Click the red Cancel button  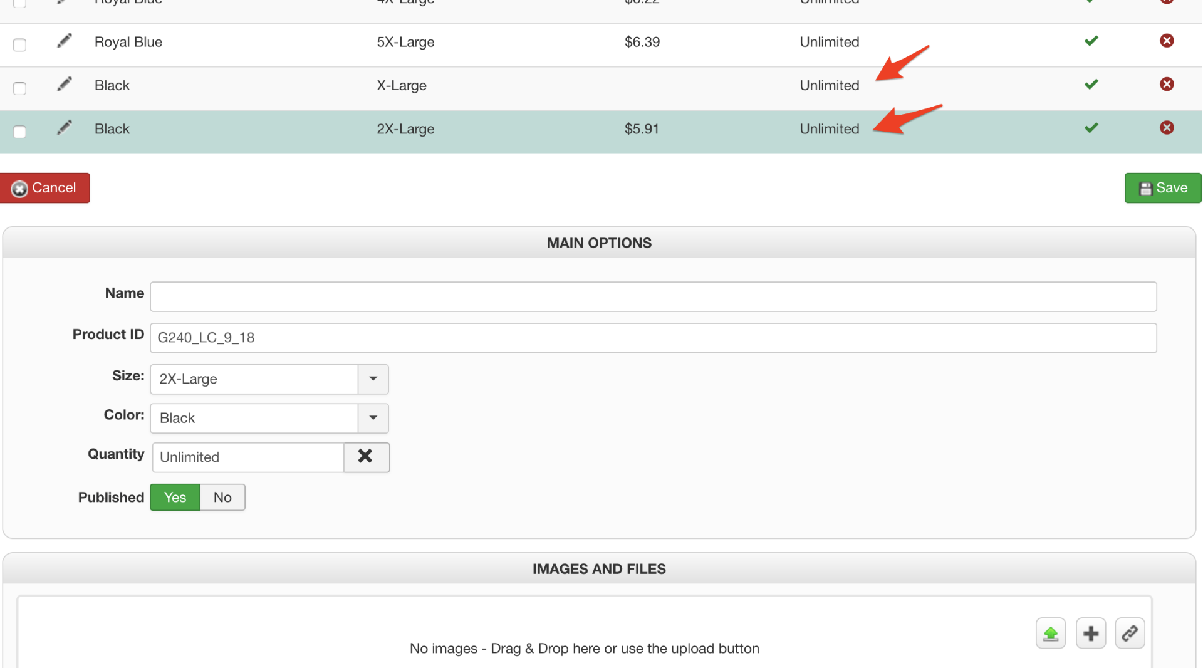(x=45, y=188)
